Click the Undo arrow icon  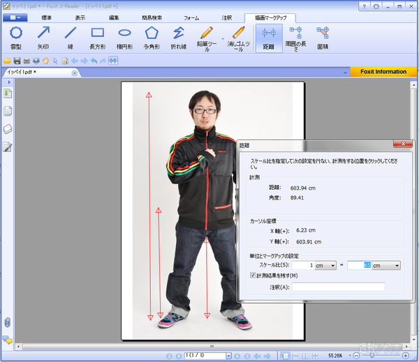[x=94, y=61]
